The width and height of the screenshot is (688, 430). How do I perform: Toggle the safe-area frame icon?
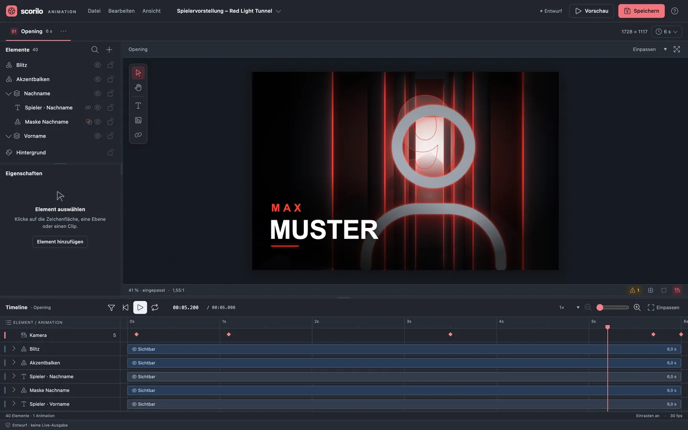coord(664,290)
